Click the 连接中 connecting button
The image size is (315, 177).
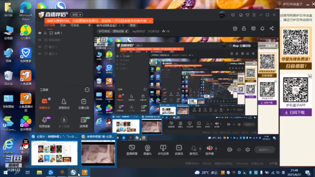[x=264, y=149]
